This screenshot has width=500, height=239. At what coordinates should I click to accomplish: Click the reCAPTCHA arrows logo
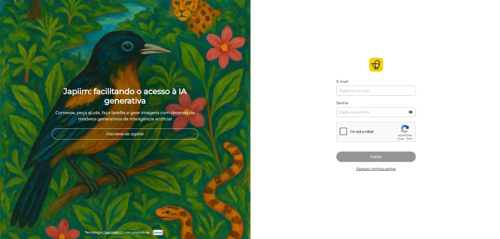point(405,129)
